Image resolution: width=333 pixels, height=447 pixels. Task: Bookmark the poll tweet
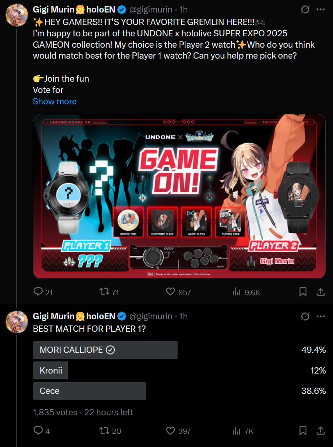[303, 431]
